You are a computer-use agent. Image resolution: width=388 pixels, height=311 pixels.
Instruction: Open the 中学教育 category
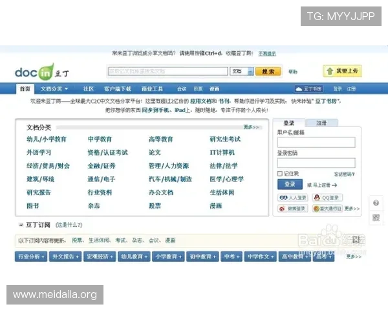point(100,139)
